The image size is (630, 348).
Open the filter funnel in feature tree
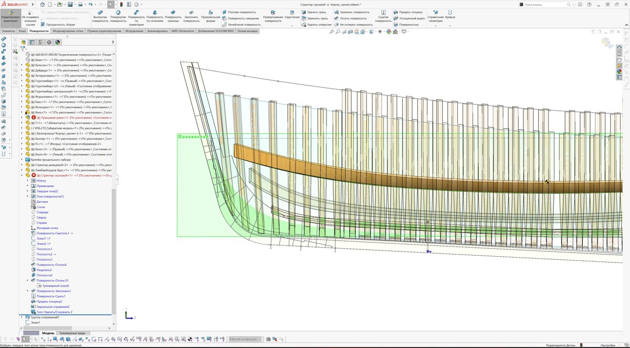click(23, 48)
